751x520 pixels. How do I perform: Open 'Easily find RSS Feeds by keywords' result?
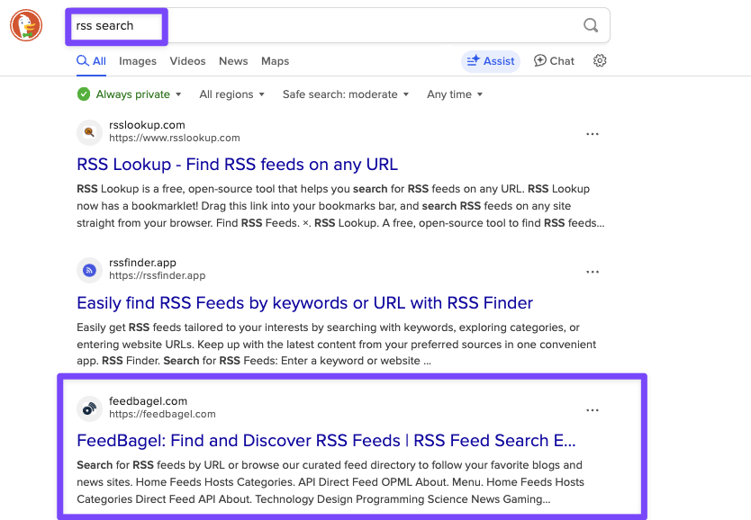[304, 303]
